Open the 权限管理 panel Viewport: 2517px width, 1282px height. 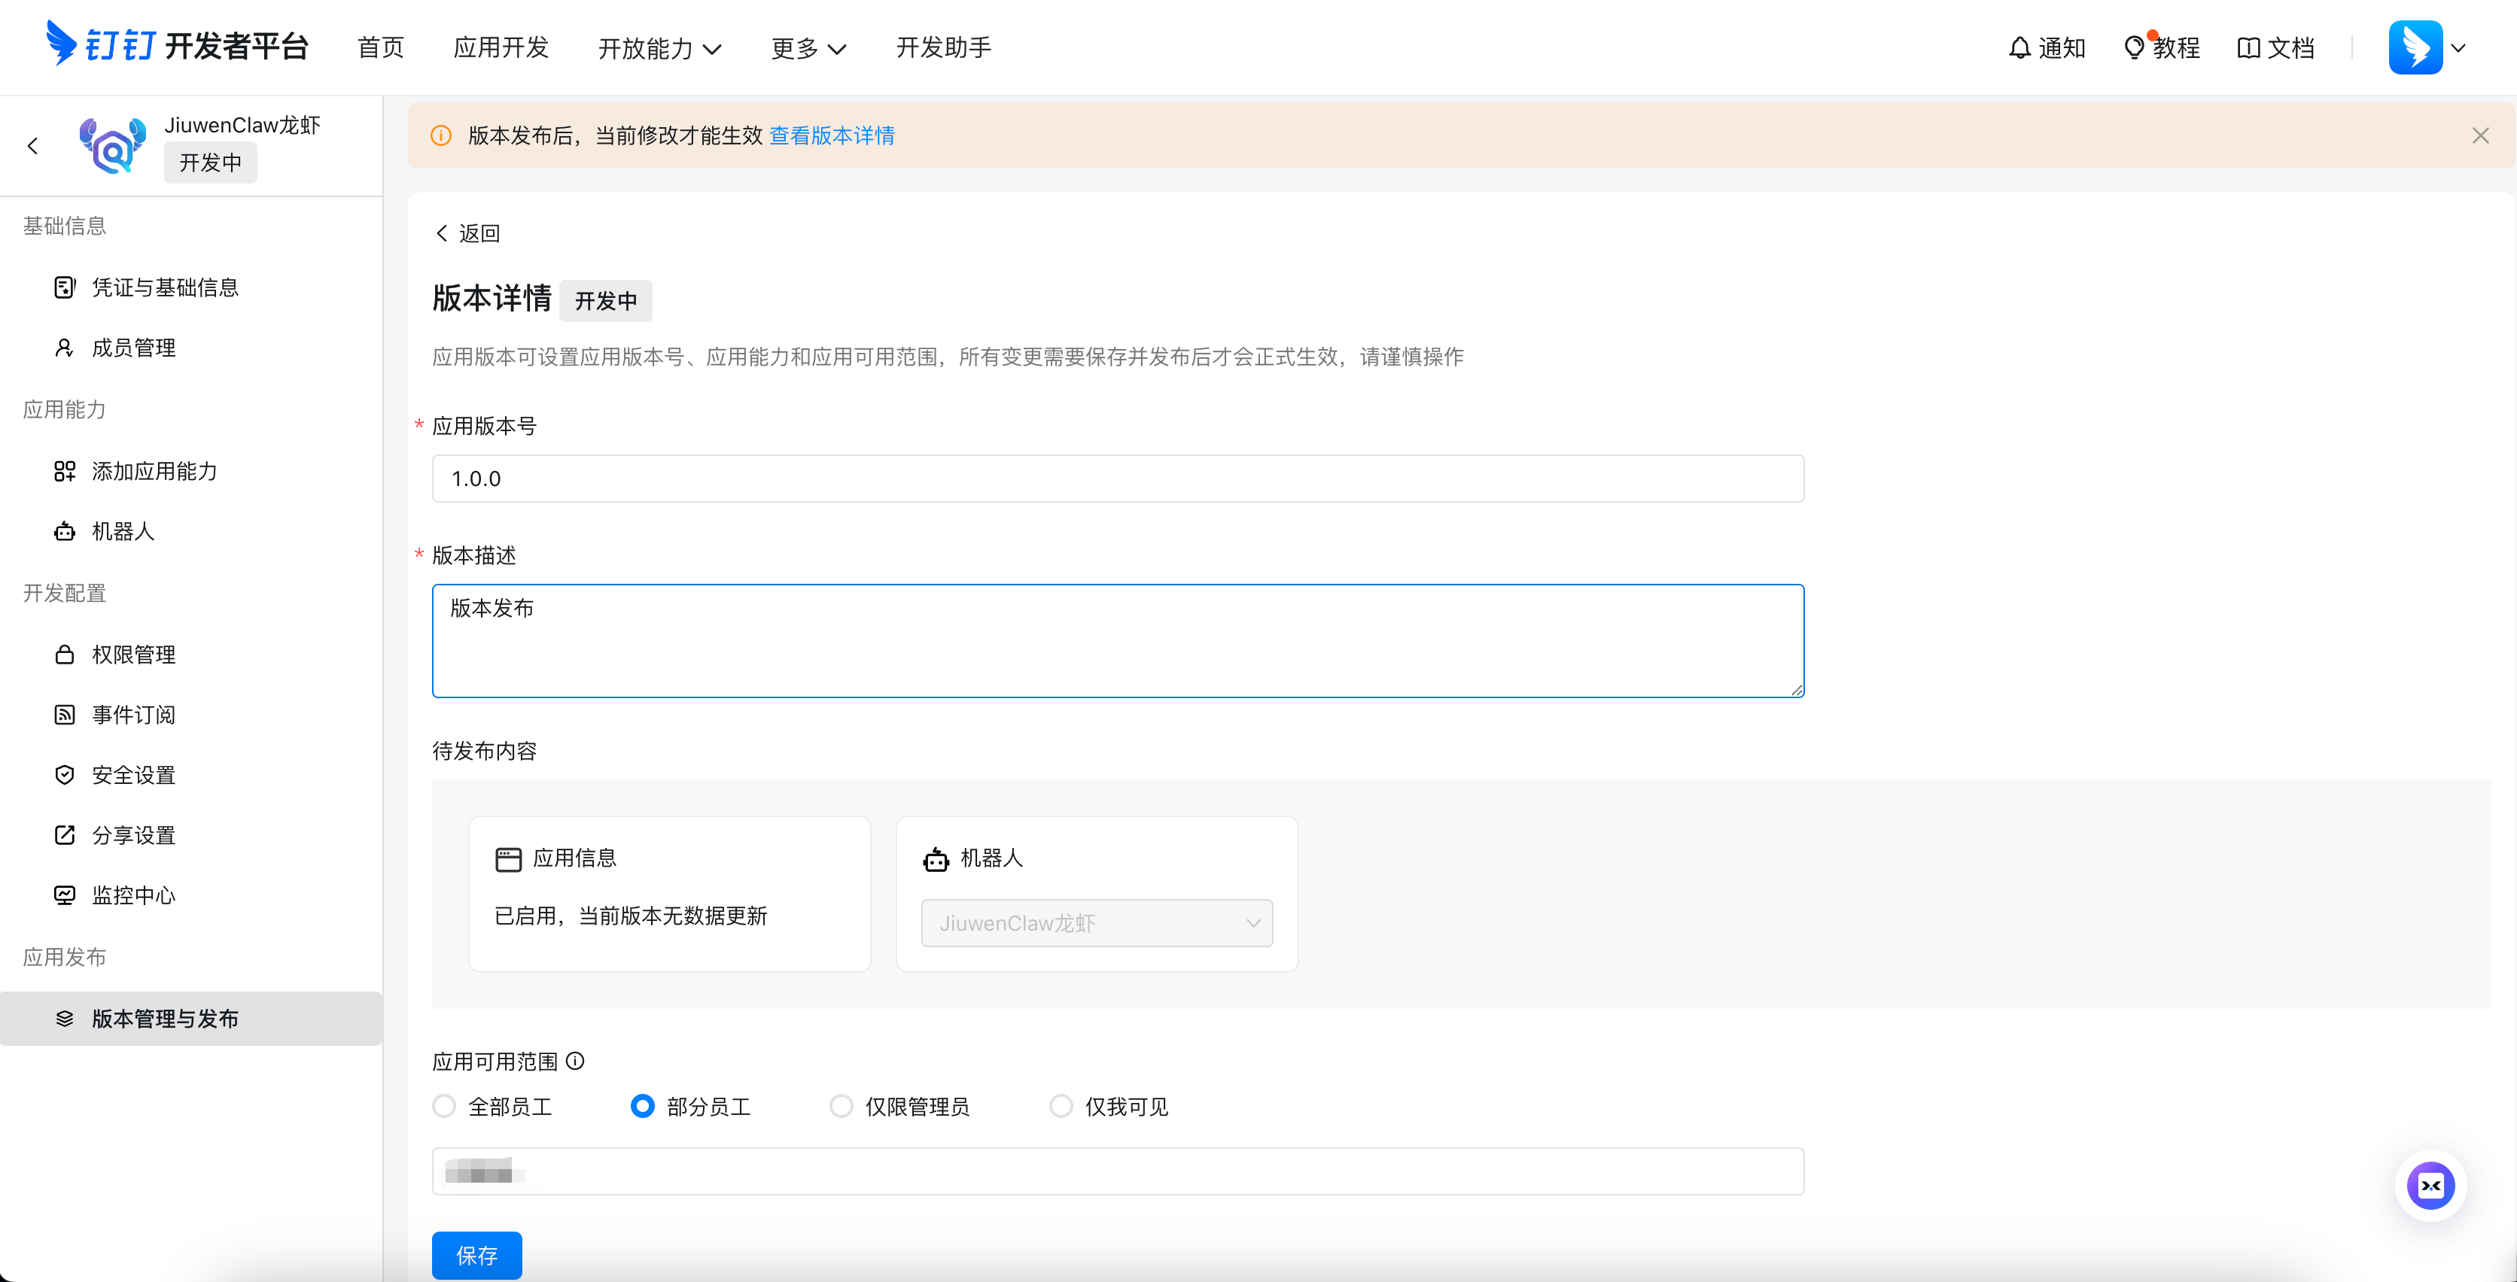134,655
